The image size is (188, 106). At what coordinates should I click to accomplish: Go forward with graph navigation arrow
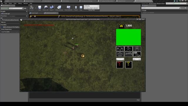(35, 16)
